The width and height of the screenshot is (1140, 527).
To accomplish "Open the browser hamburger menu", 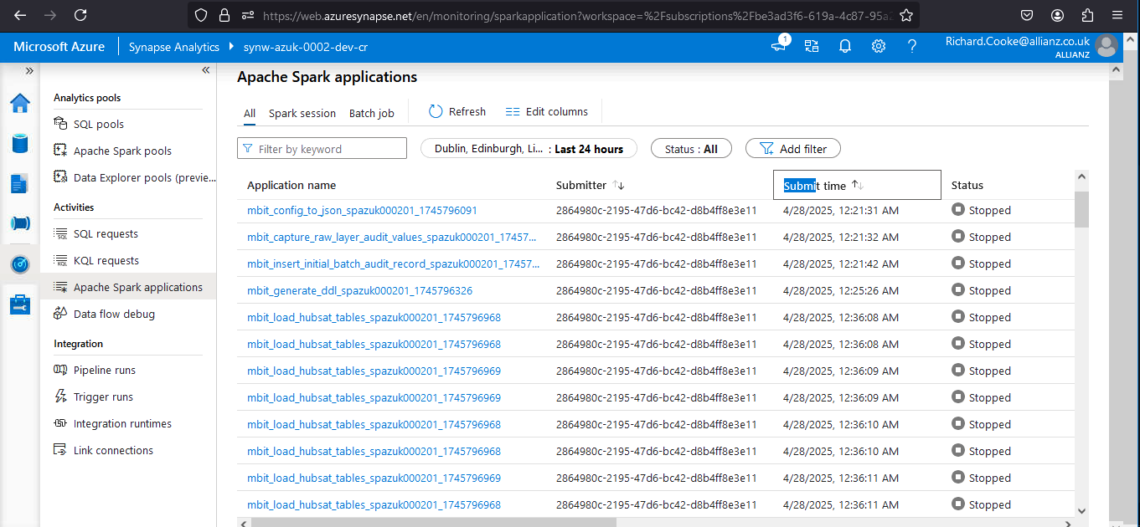I will tap(1117, 15).
